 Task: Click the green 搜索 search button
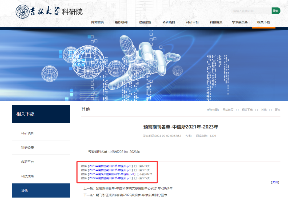click(x=276, y=11)
